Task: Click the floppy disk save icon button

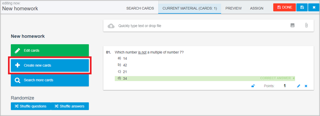Action: [302, 7]
